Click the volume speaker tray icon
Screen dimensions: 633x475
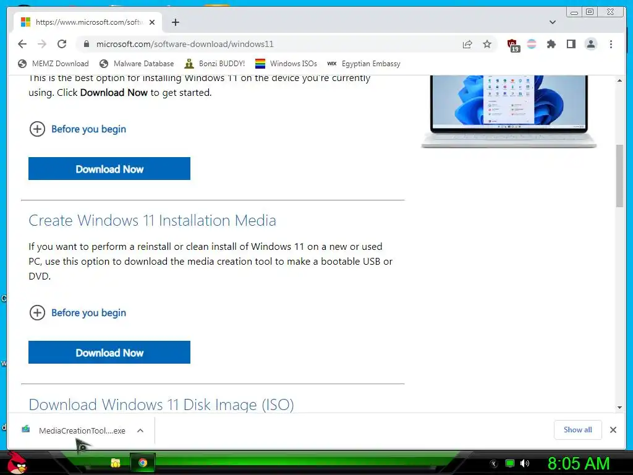click(525, 463)
